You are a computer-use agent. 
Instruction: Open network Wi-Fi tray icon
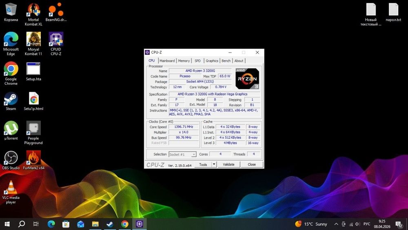(351, 224)
